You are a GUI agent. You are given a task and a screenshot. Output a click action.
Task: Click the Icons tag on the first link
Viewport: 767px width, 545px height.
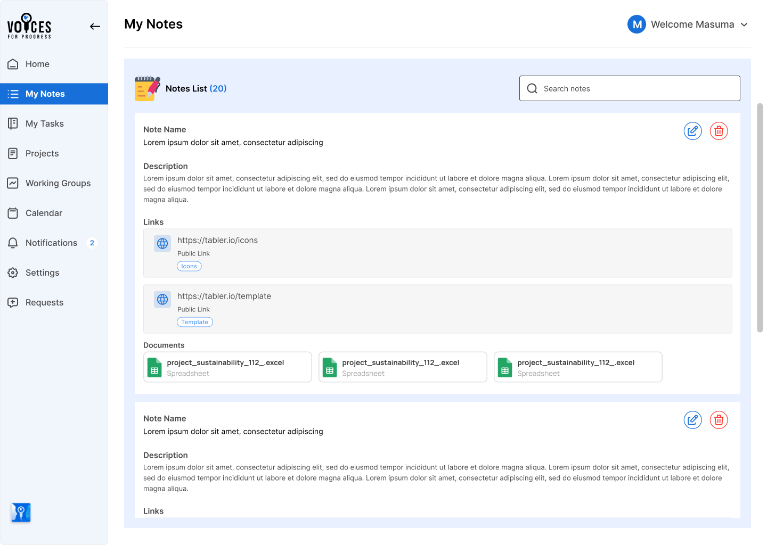point(189,266)
